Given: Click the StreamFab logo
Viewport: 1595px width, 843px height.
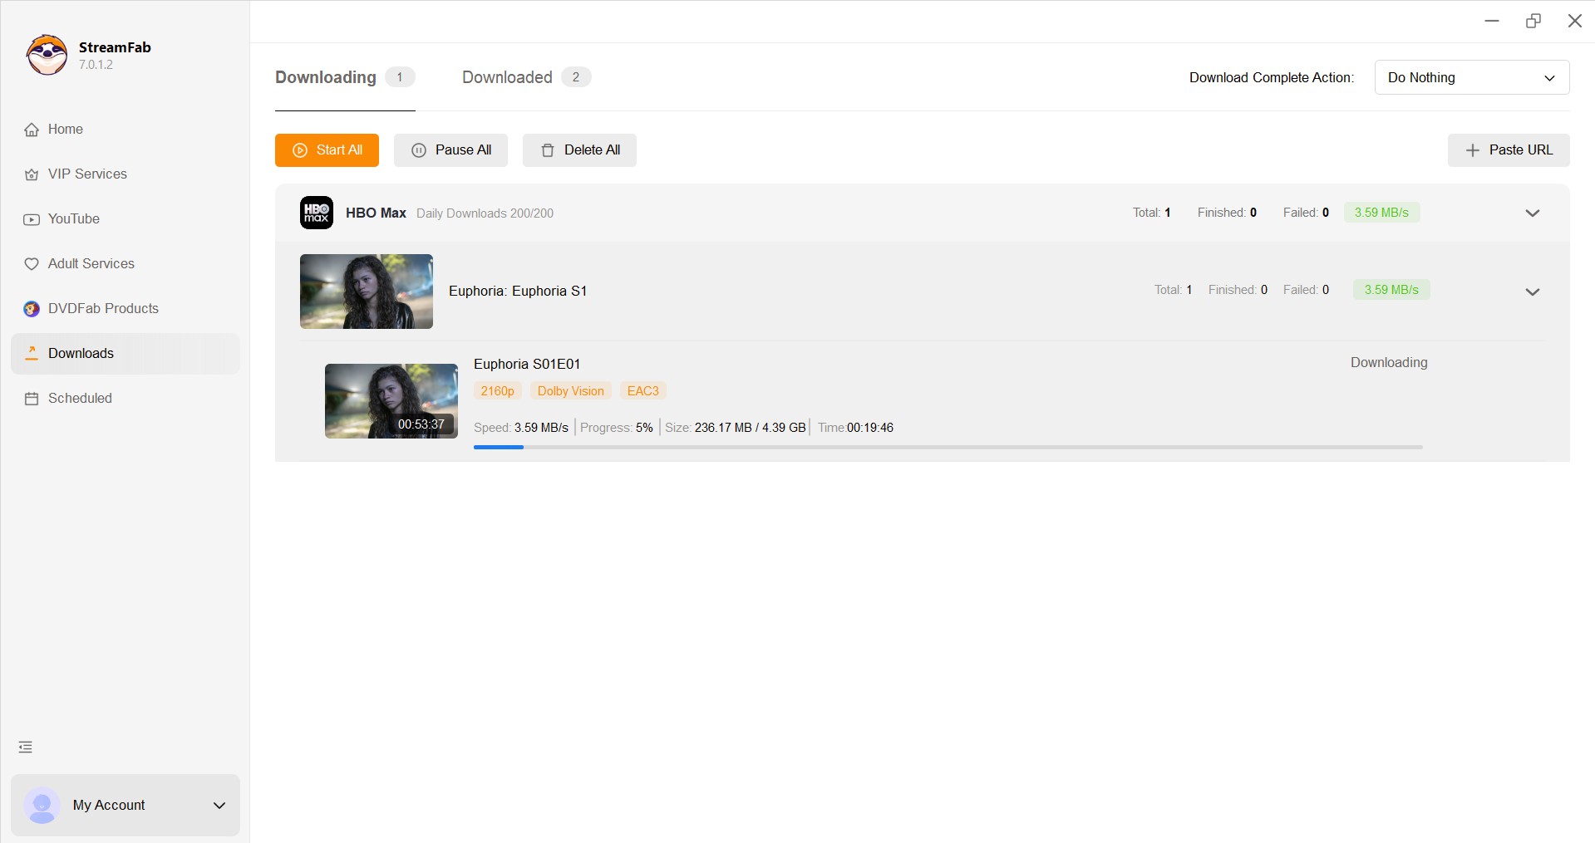Looking at the screenshot, I should pos(47,55).
